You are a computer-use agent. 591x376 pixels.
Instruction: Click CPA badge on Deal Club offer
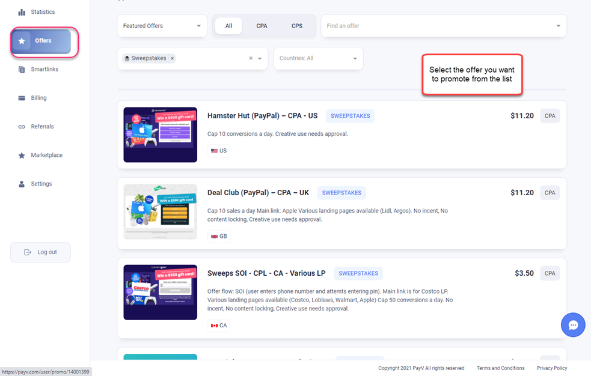click(x=550, y=193)
